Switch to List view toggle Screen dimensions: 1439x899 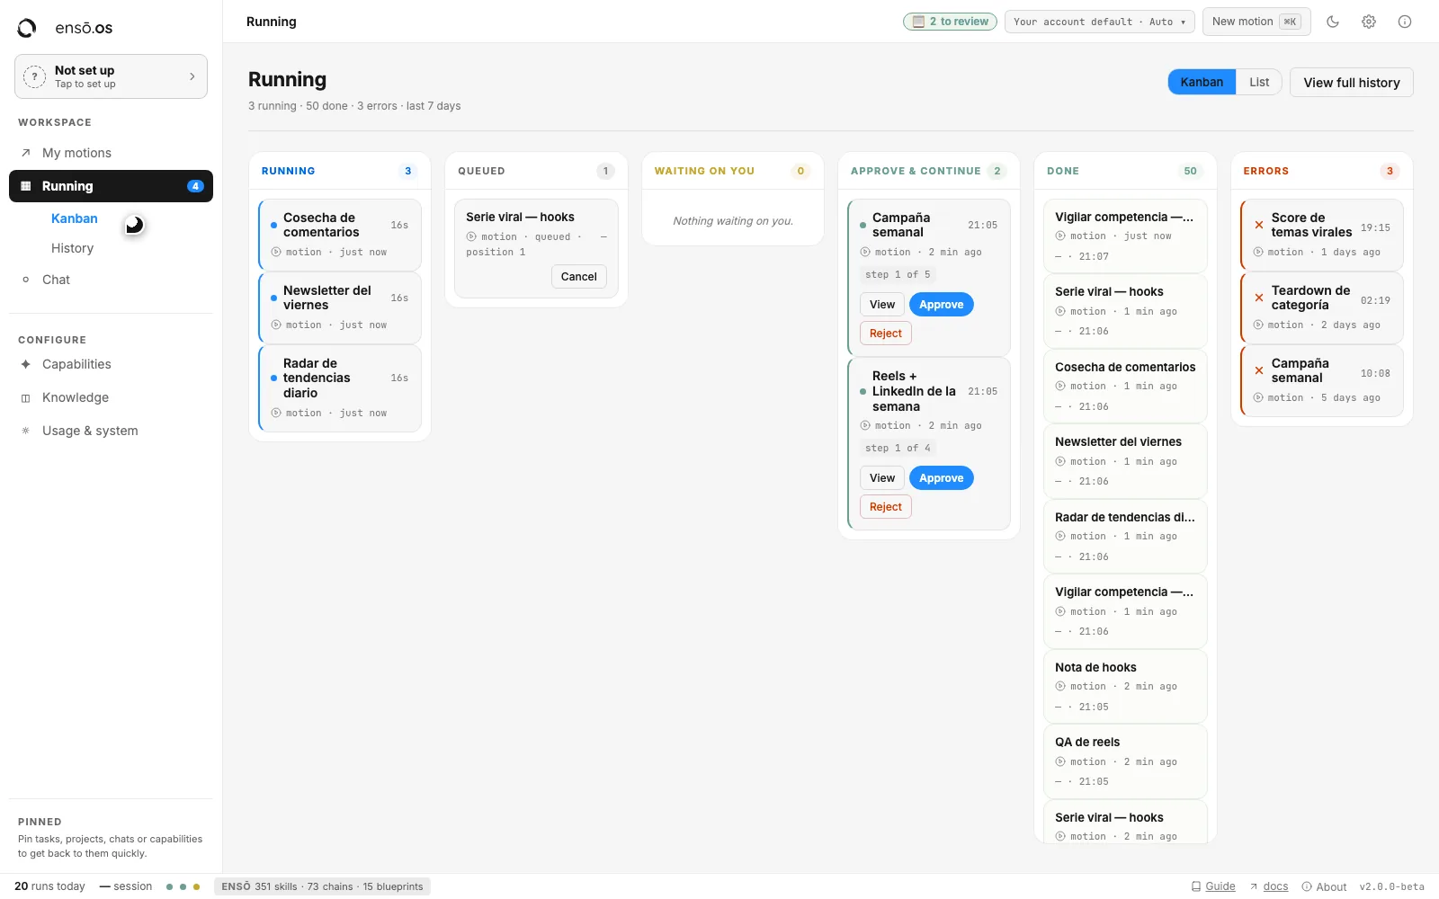pos(1259,82)
